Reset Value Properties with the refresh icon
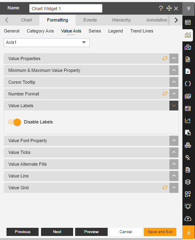This screenshot has height=240, width=195. 165,58
